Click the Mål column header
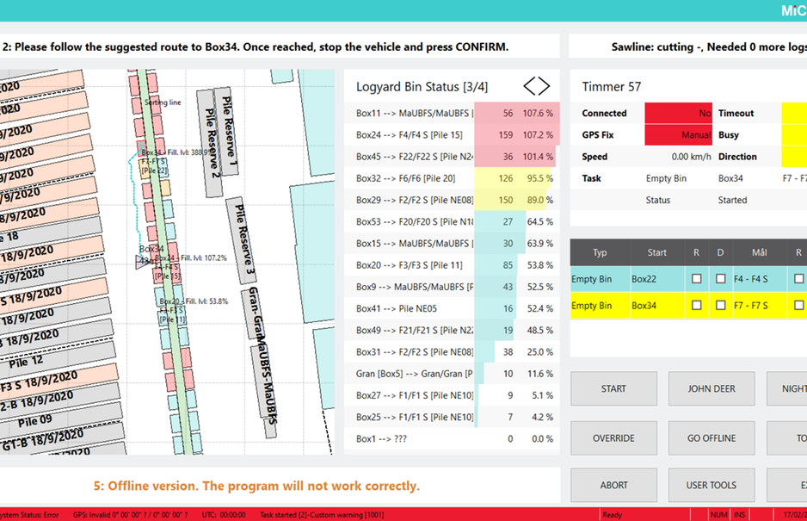 pos(759,253)
